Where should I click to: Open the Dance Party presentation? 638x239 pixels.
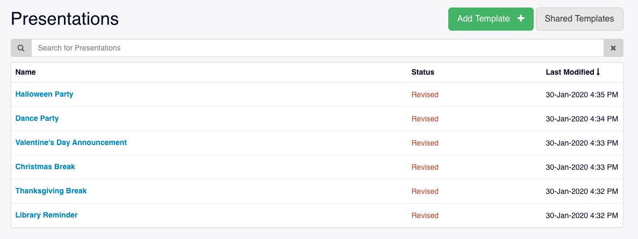tap(37, 118)
